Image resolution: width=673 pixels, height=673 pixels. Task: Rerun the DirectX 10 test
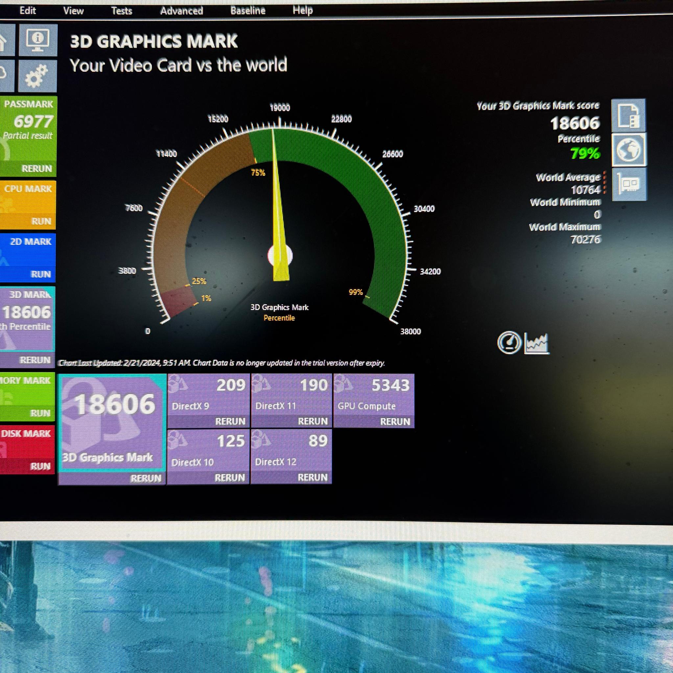coord(230,477)
